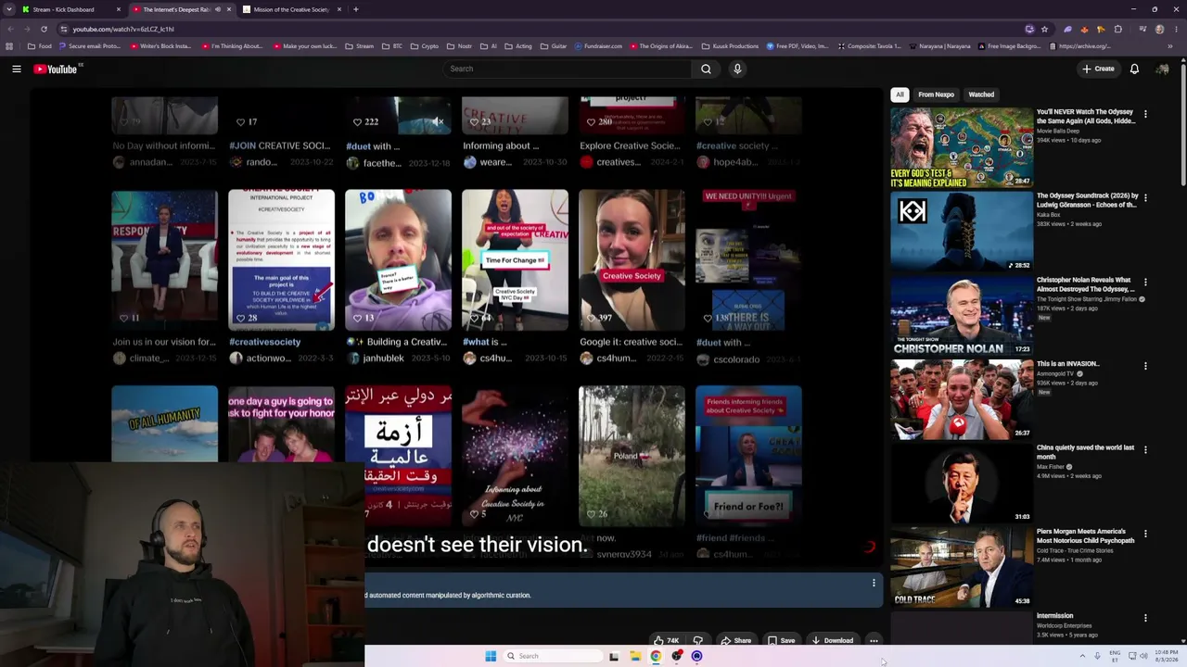Screen dimensions: 1187x667
Task: Open the Stream bookmarks folder
Action: click(x=359, y=46)
